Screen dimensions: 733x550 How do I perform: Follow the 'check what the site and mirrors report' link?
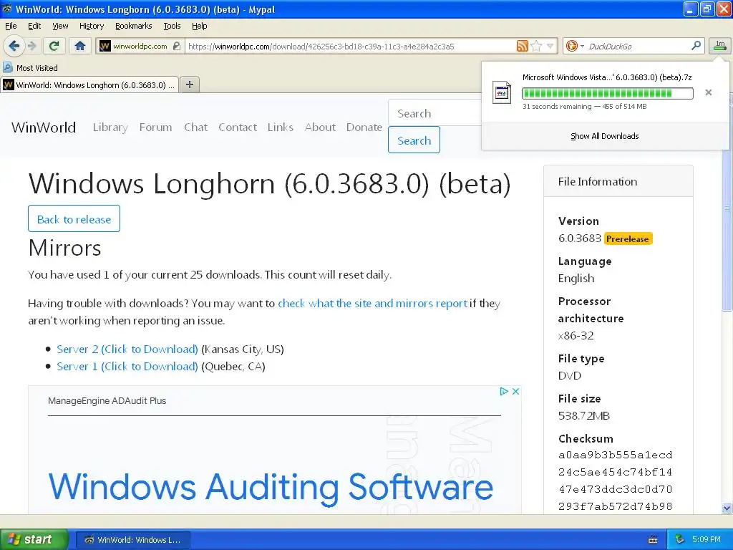pyautogui.click(x=372, y=303)
